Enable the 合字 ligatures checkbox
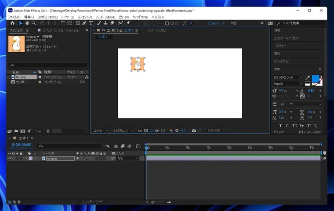334x211 pixels. tap(276, 132)
